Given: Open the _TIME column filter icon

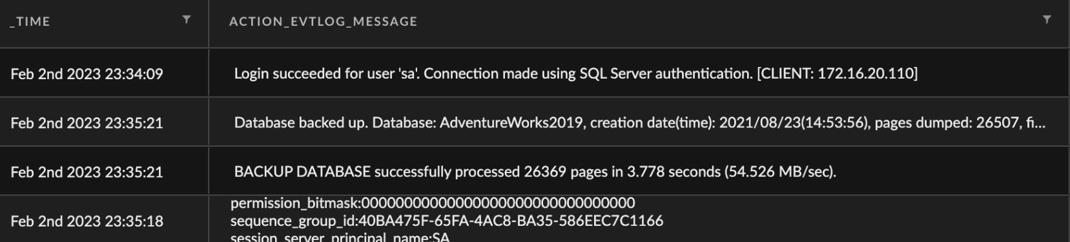Looking at the screenshot, I should [187, 20].
